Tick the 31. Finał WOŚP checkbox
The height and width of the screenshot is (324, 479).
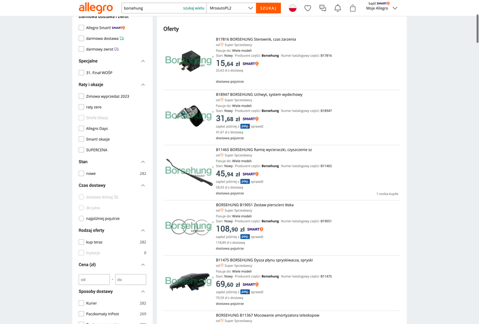(x=81, y=73)
